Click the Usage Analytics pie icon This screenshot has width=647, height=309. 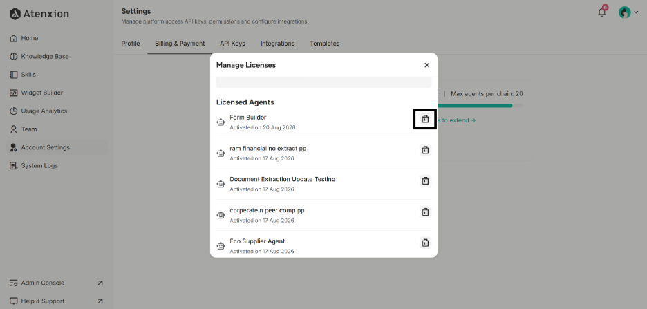[x=14, y=111]
